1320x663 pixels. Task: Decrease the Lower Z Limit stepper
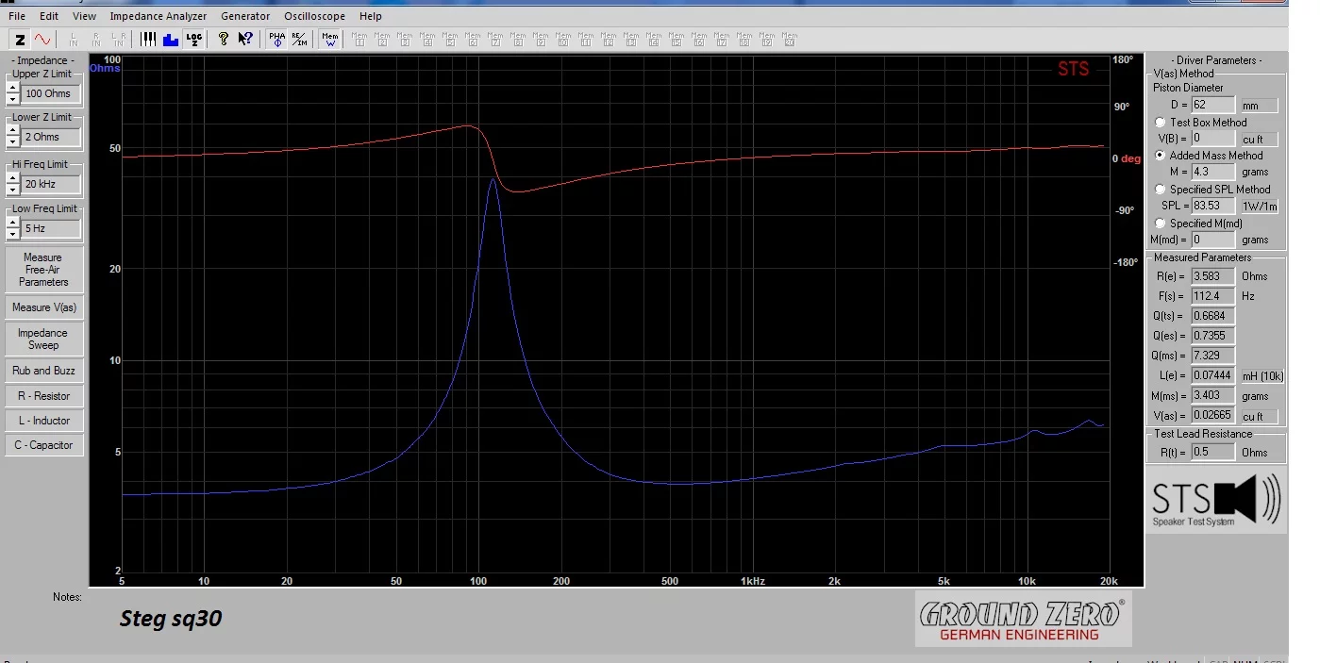[x=12, y=142]
